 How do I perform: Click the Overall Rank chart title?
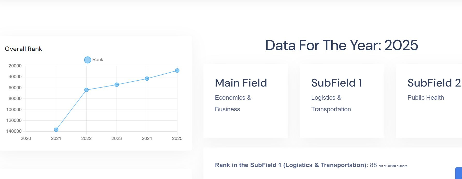pos(24,49)
